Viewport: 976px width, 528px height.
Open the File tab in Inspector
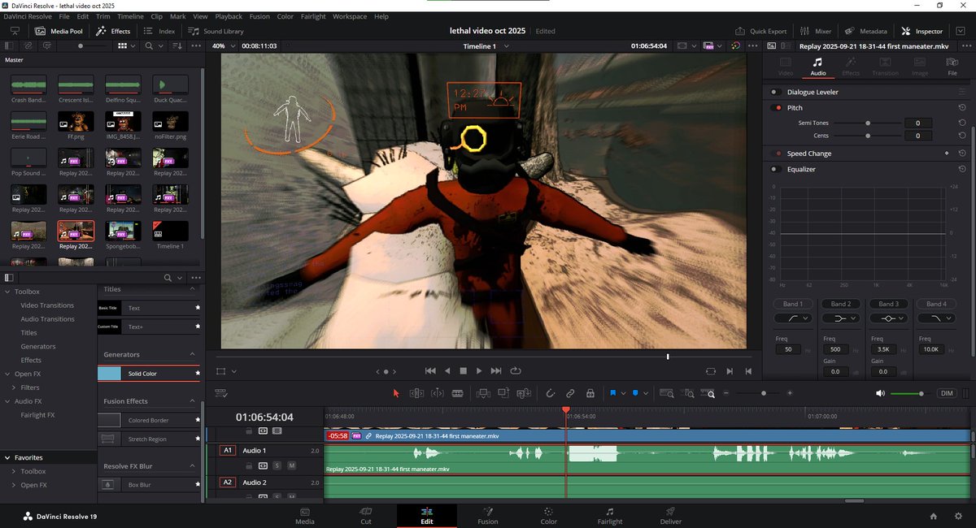click(x=952, y=66)
